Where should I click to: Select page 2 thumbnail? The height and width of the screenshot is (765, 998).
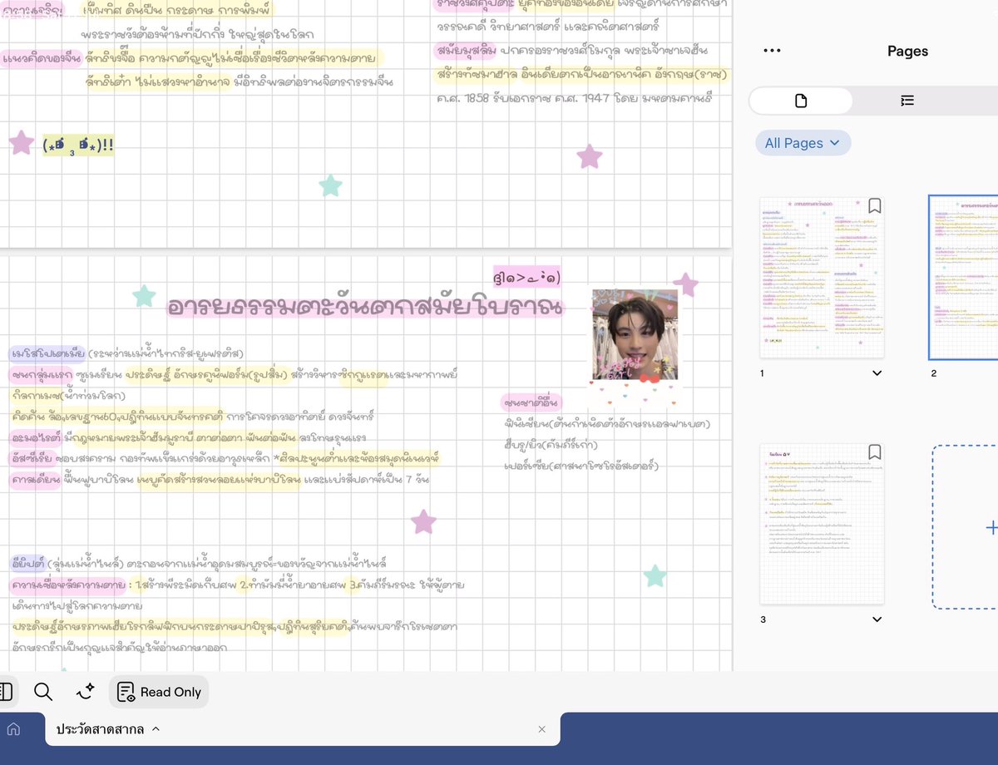coord(964,277)
